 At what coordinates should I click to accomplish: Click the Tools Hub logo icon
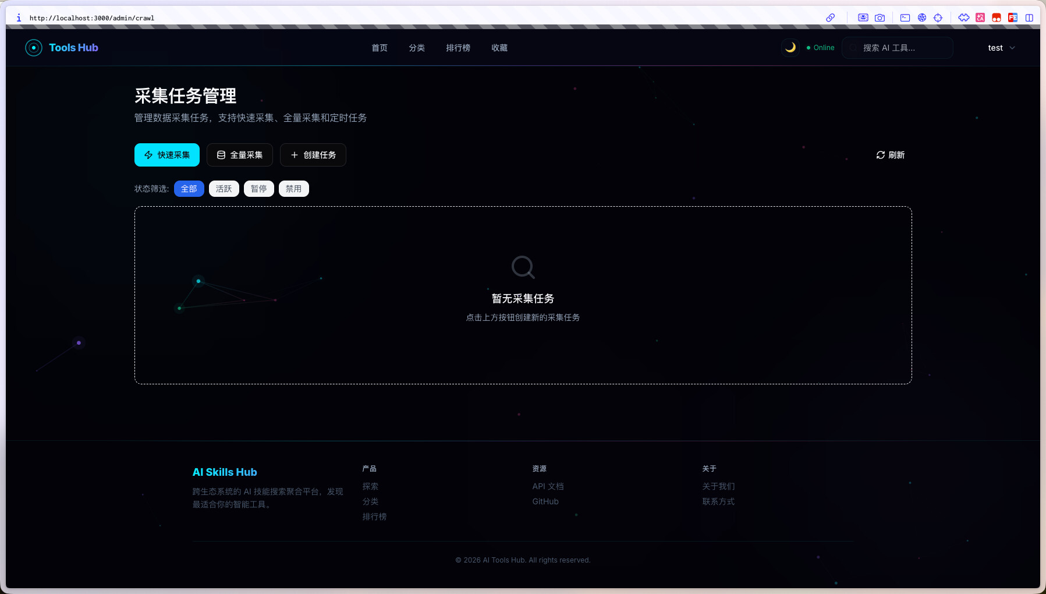(34, 48)
